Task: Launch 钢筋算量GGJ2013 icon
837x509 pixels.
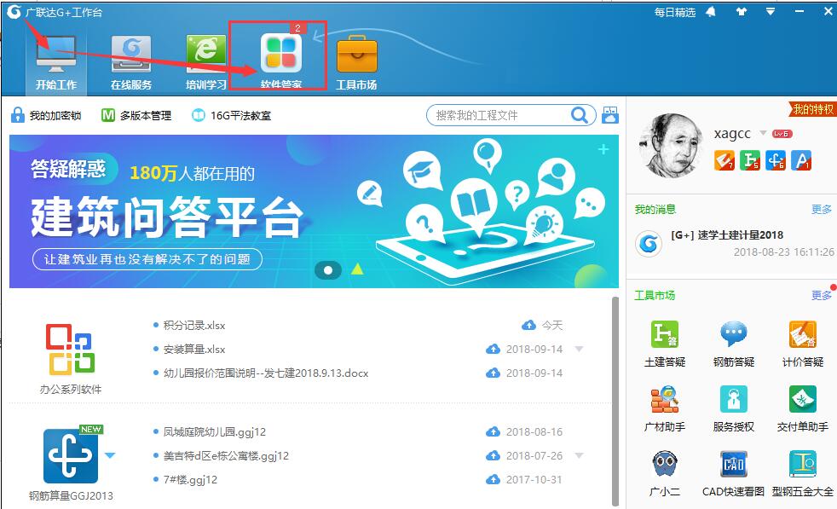Action: tap(71, 455)
